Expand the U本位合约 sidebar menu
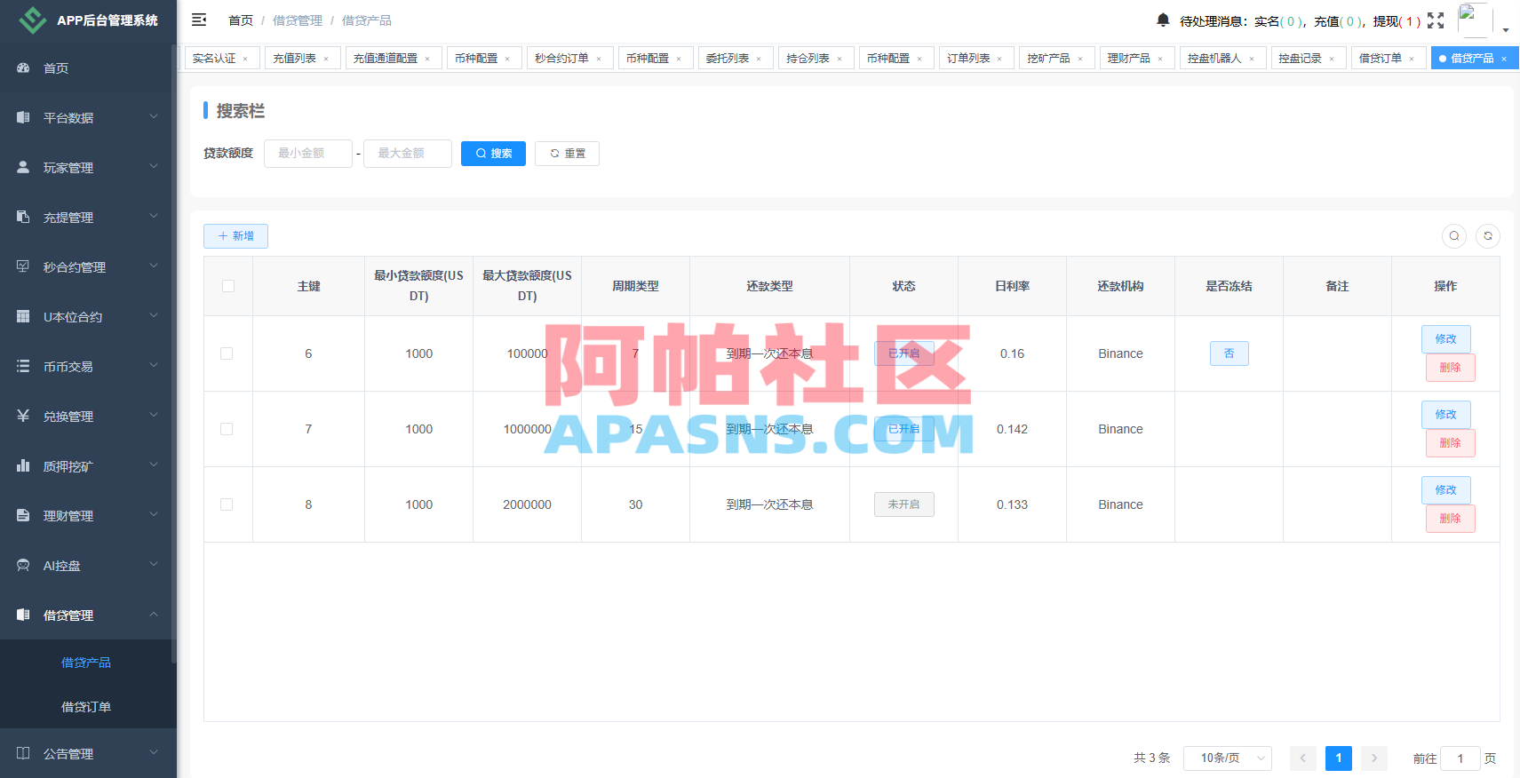This screenshot has height=778, width=1520. (x=88, y=316)
